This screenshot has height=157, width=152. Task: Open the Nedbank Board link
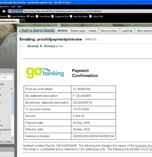pyautogui.click(x=144, y=146)
